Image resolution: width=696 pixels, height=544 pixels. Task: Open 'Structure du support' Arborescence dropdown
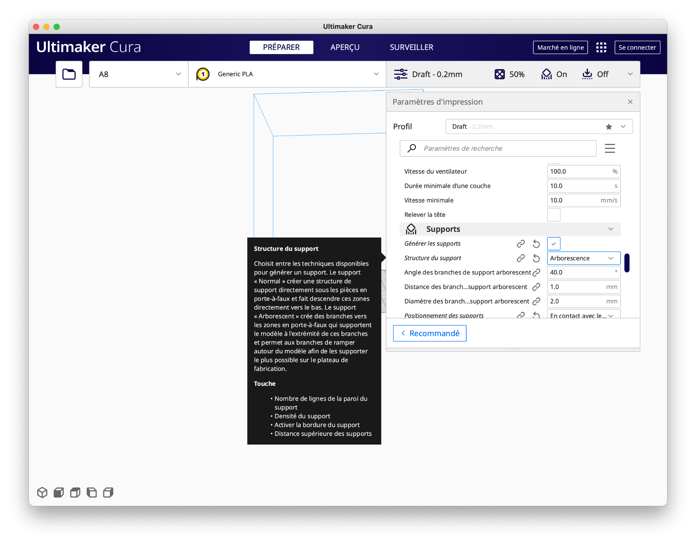pyautogui.click(x=583, y=258)
